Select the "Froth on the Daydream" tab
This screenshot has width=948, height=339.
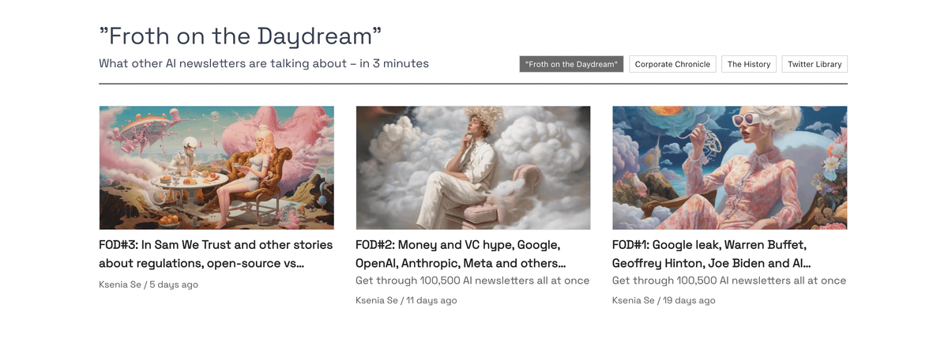[x=571, y=64]
